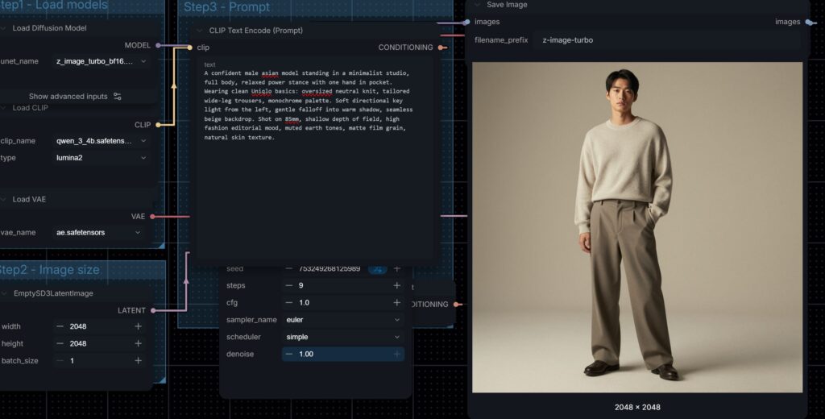Increase the batch_size value
The height and width of the screenshot is (419, 825).
[x=138, y=360]
